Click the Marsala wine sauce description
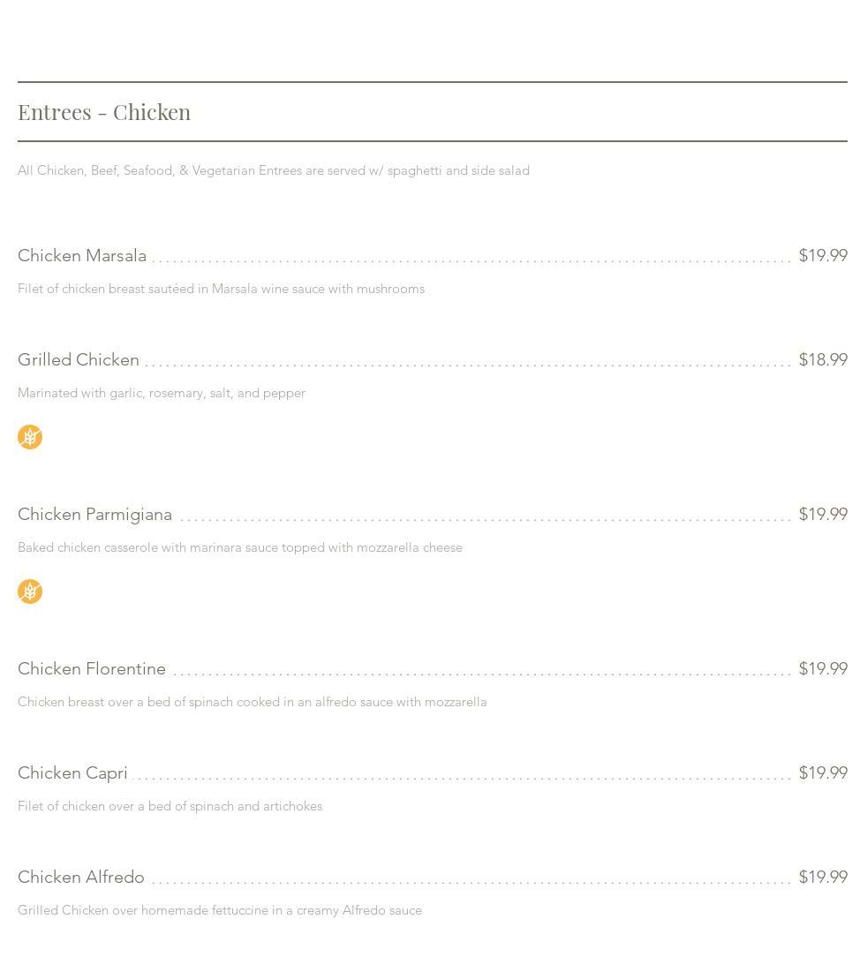The height and width of the screenshot is (957, 852). click(x=221, y=289)
